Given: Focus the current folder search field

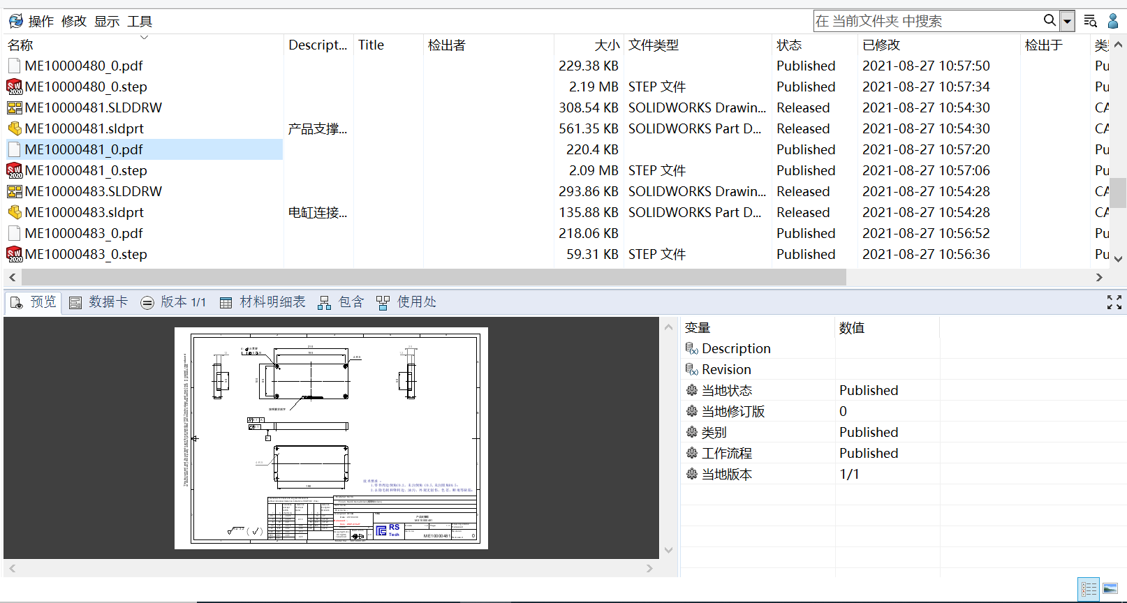Looking at the screenshot, I should (927, 21).
